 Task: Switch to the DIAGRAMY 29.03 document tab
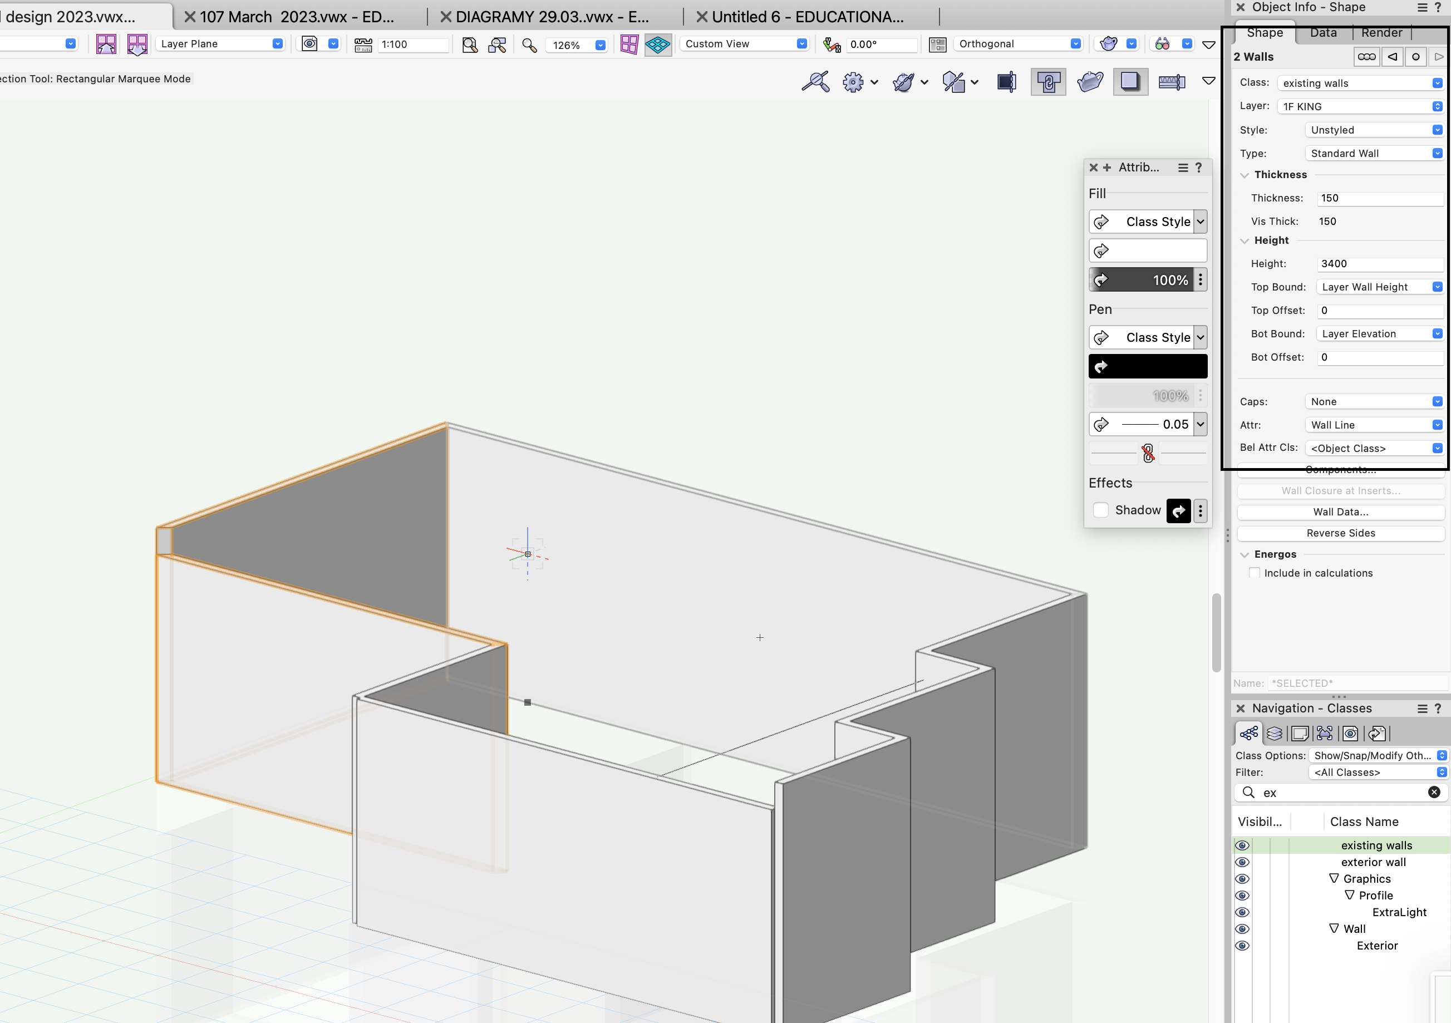tap(551, 17)
